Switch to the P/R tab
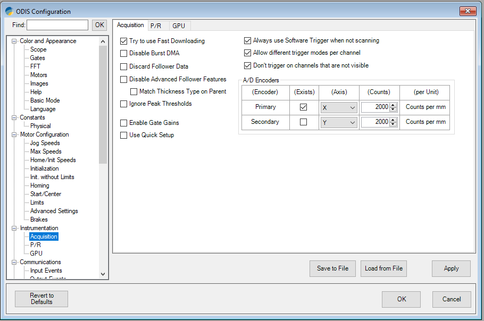484x321 pixels. pos(156,26)
